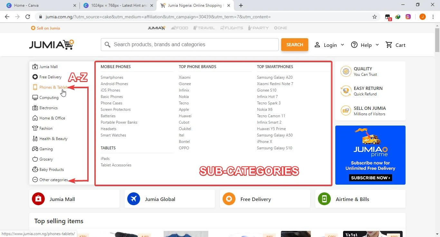440x237 pixels.
Task: Close the Jumia Nigeria browser tab
Action: point(228,5)
